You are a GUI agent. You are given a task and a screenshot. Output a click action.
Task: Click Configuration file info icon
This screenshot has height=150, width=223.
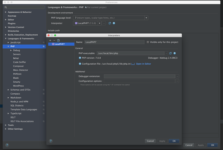tap(80, 64)
